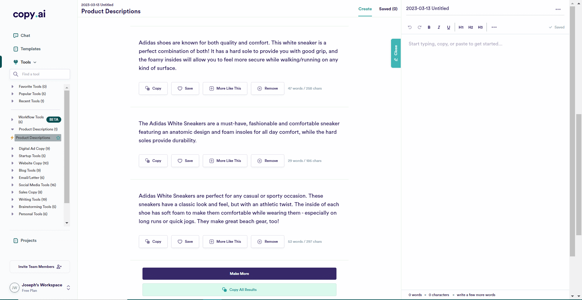This screenshot has width=582, height=300.
Task: Apply H3 heading style
Action: pos(480,27)
